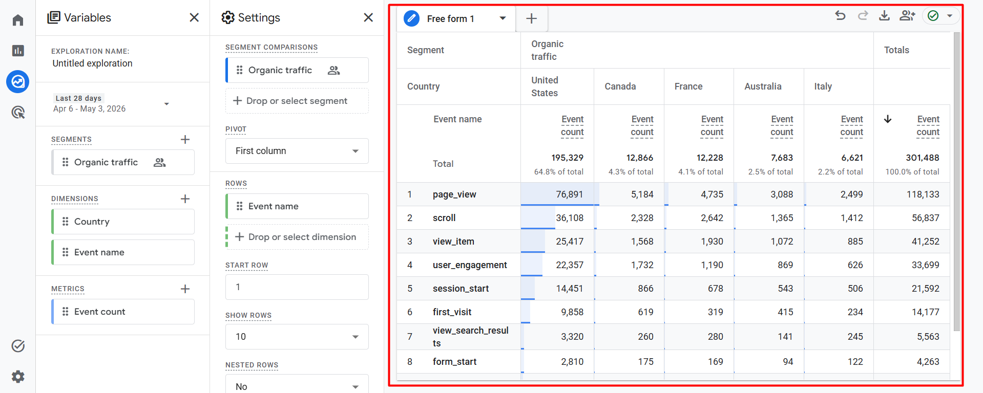The image size is (983, 393).
Task: Click Drop or select segment
Action: 297,101
